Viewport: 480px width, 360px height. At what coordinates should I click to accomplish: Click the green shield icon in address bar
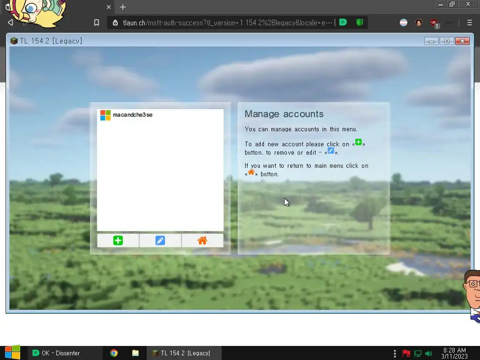(360, 22)
